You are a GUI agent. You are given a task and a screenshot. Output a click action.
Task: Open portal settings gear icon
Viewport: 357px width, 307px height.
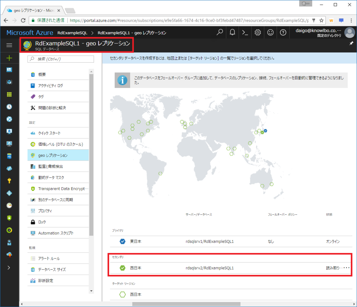click(x=258, y=32)
